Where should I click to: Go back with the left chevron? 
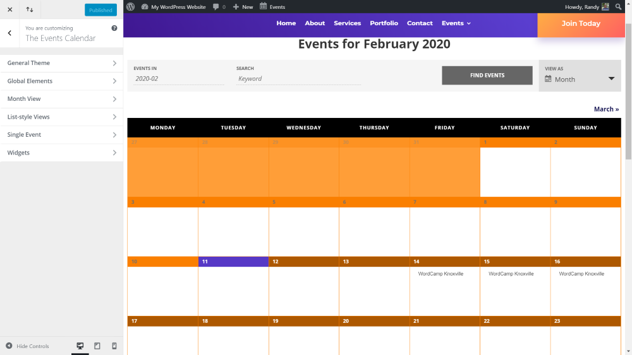(9, 33)
